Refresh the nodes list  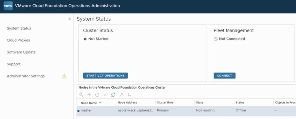point(113,95)
